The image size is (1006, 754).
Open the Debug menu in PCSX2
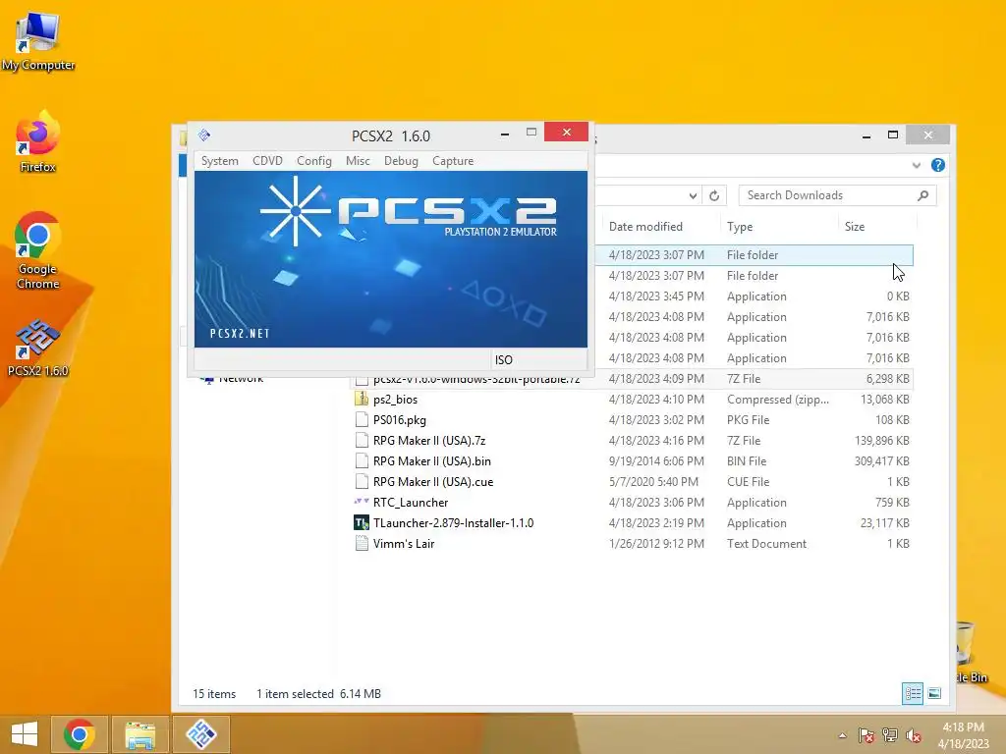pyautogui.click(x=401, y=161)
